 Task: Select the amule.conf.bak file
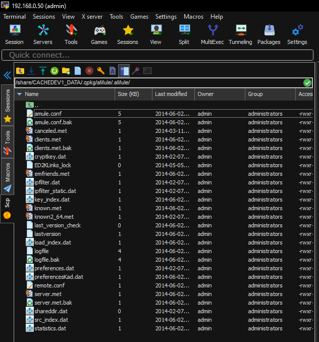52,122
